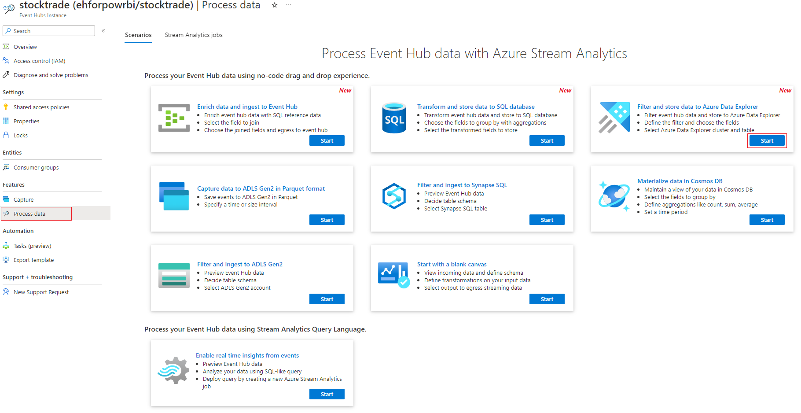This screenshot has width=801, height=413.
Task: Click the Export template icon
Action: 6,260
